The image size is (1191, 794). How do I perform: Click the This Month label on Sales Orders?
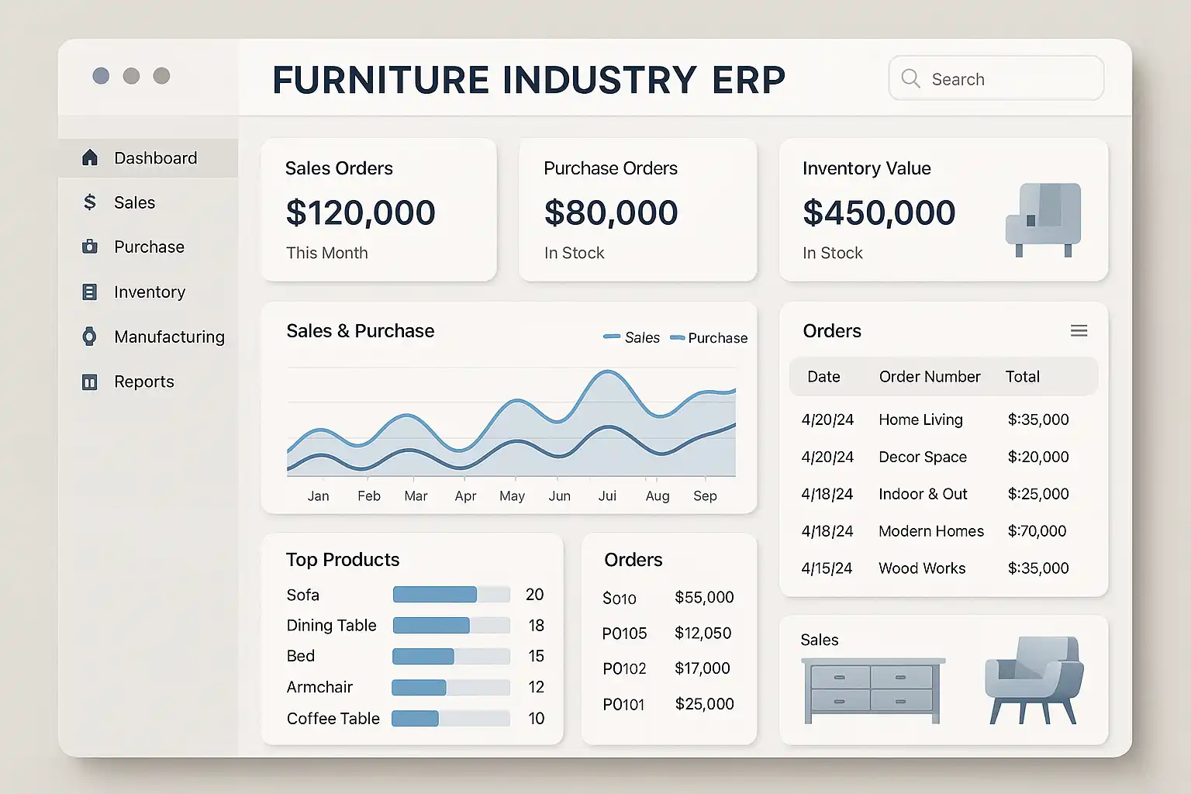326,253
